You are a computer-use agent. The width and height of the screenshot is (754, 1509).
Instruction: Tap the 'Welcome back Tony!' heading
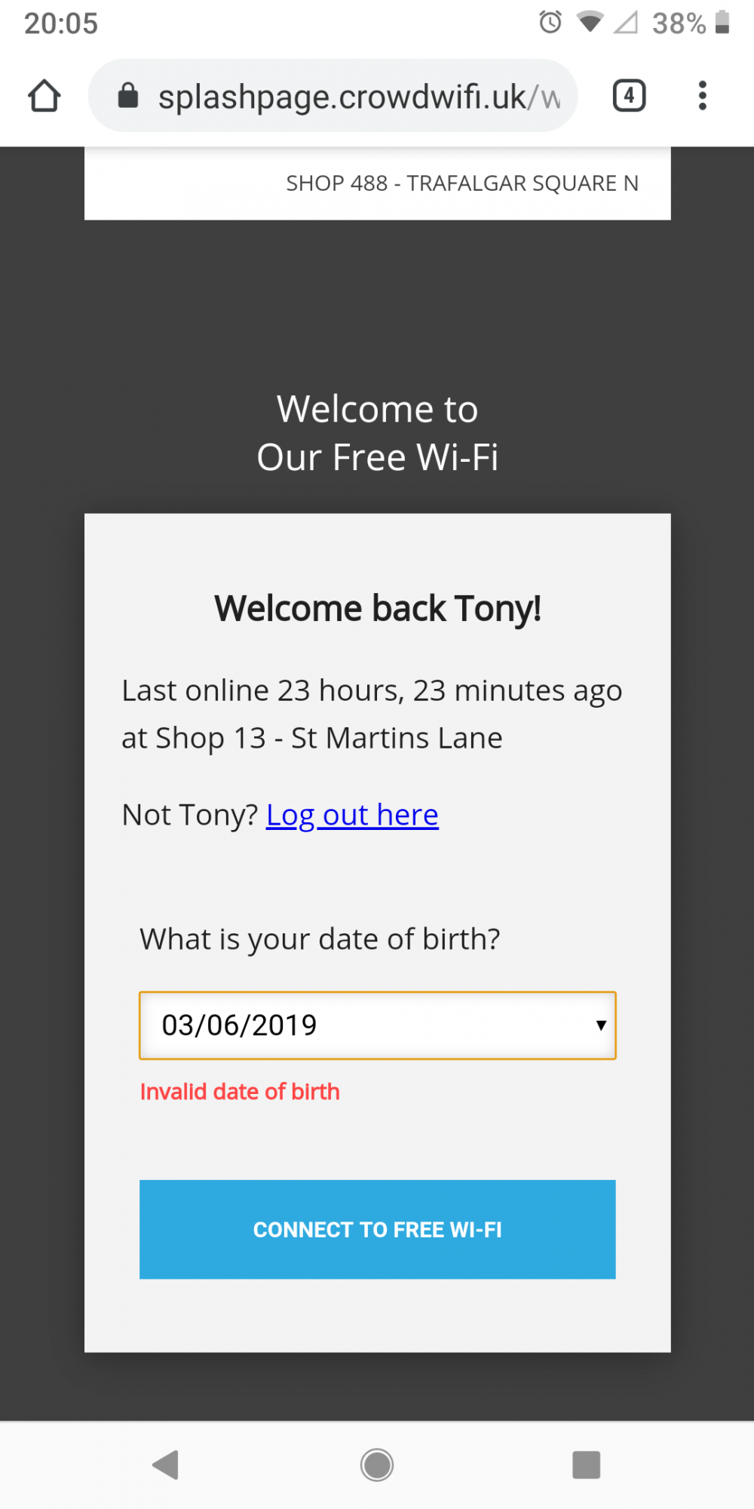point(378,609)
